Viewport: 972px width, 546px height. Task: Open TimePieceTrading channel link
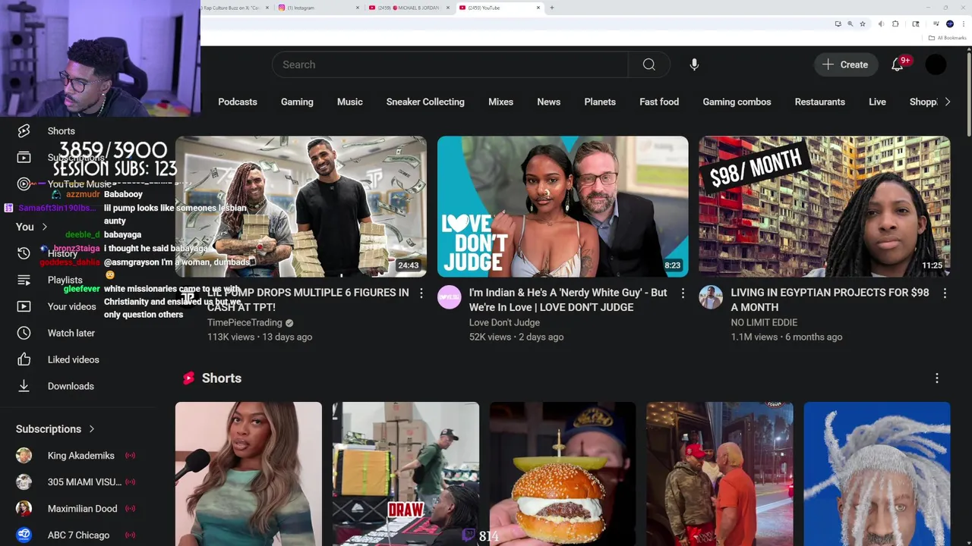(245, 322)
